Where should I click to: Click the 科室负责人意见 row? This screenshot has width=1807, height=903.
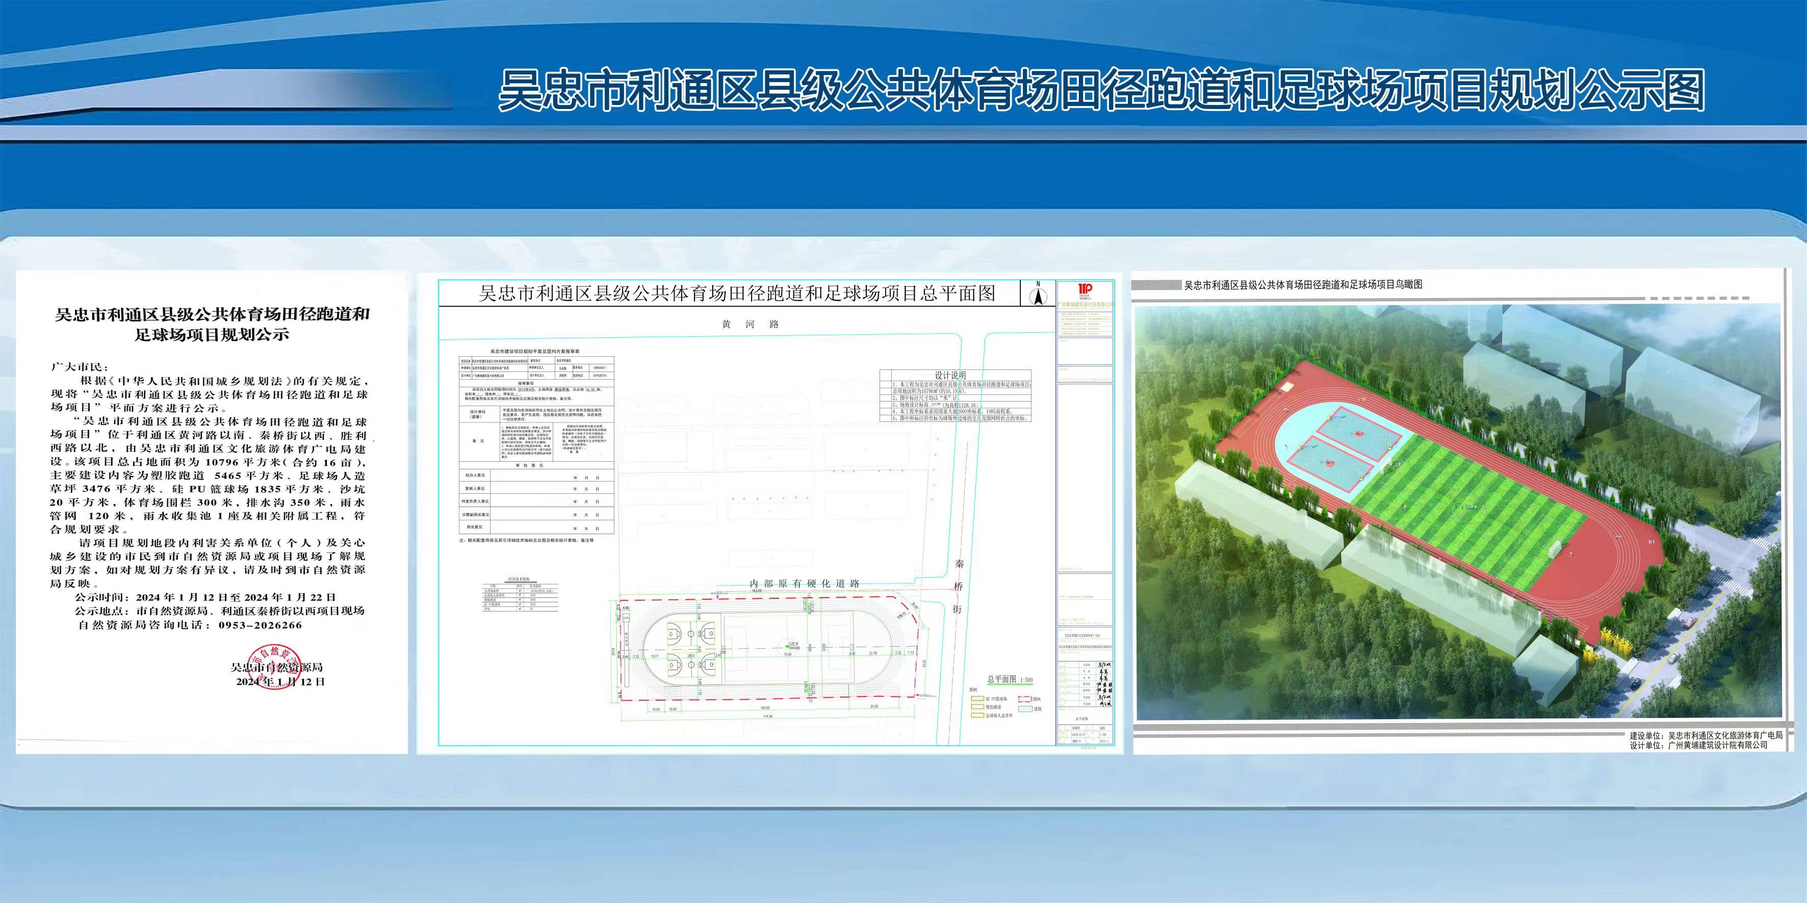(536, 501)
